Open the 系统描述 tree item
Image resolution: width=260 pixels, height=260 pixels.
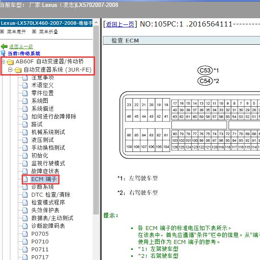[x=43, y=109]
